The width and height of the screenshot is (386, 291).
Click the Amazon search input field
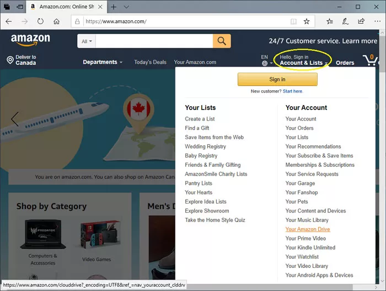tap(154, 41)
